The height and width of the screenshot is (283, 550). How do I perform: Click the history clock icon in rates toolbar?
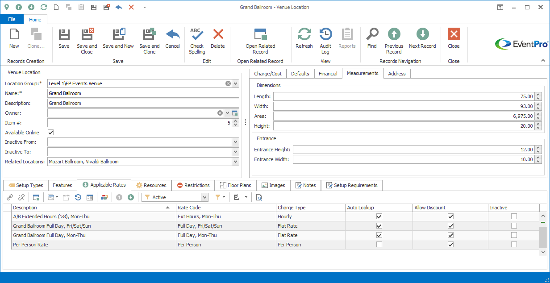point(78,197)
